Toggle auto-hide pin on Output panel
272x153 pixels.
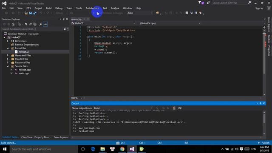pyautogui.click(x=261, y=103)
